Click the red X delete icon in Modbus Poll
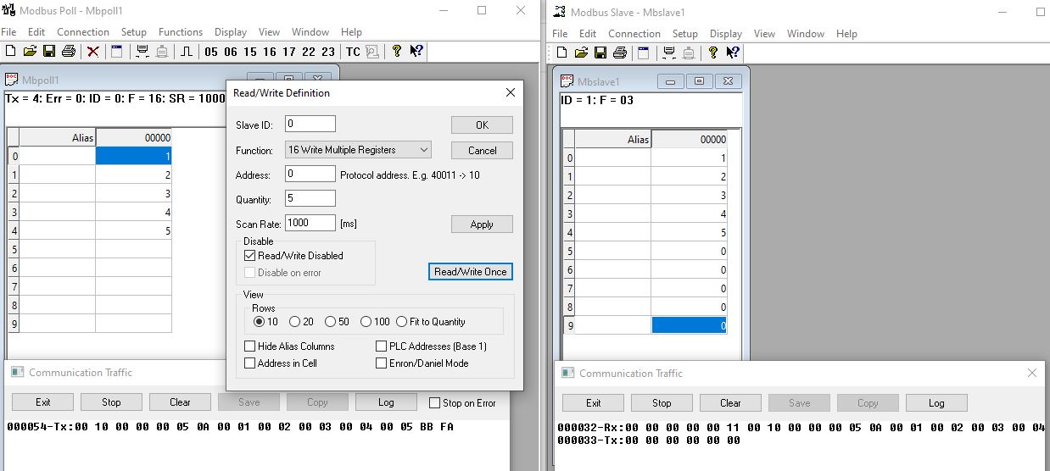The height and width of the screenshot is (471, 1050). pyautogui.click(x=93, y=52)
